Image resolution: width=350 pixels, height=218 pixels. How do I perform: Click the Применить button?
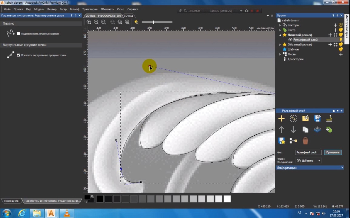pyautogui.click(x=333, y=152)
